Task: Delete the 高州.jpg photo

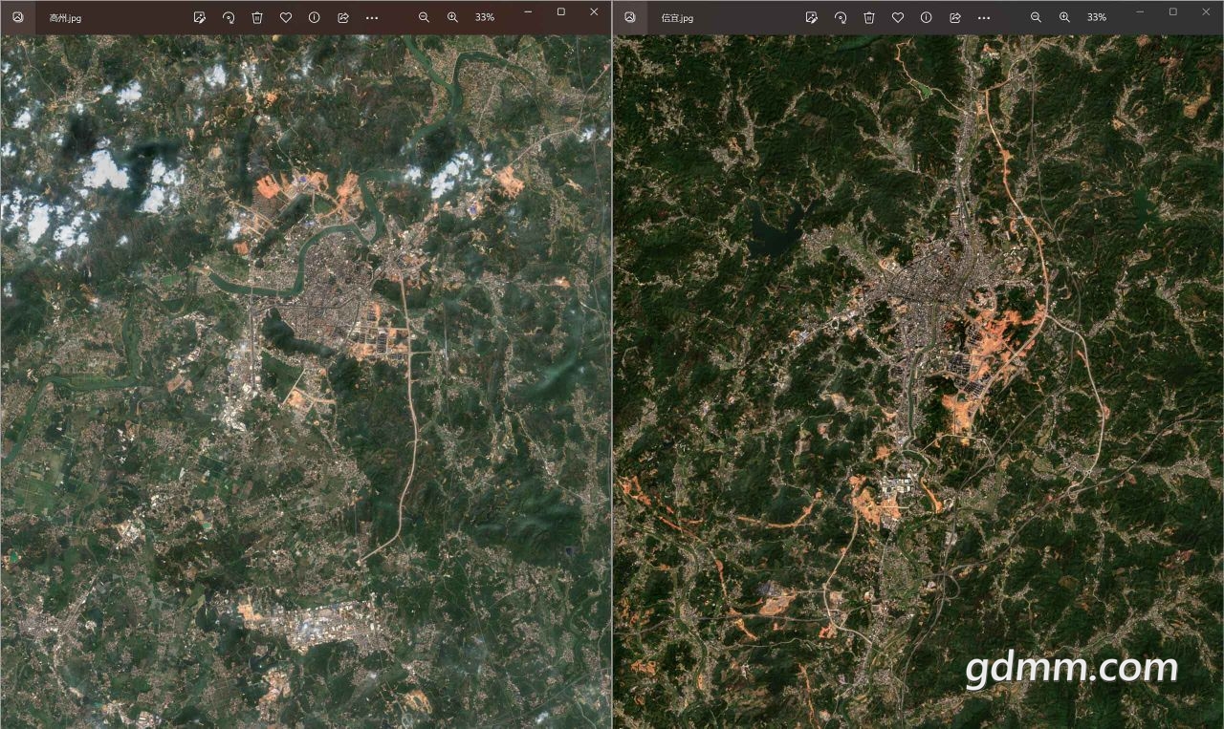Action: point(256,17)
